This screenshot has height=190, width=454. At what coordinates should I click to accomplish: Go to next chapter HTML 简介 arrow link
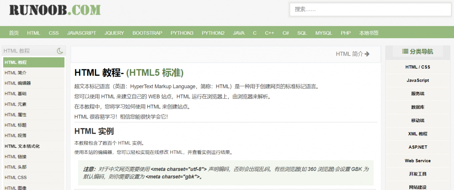pos(353,54)
